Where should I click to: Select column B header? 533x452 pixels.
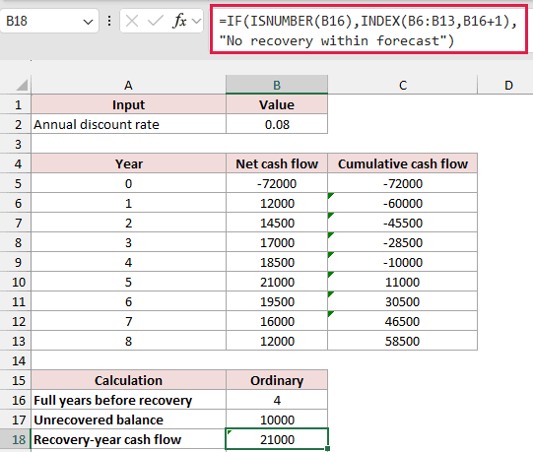[277, 85]
